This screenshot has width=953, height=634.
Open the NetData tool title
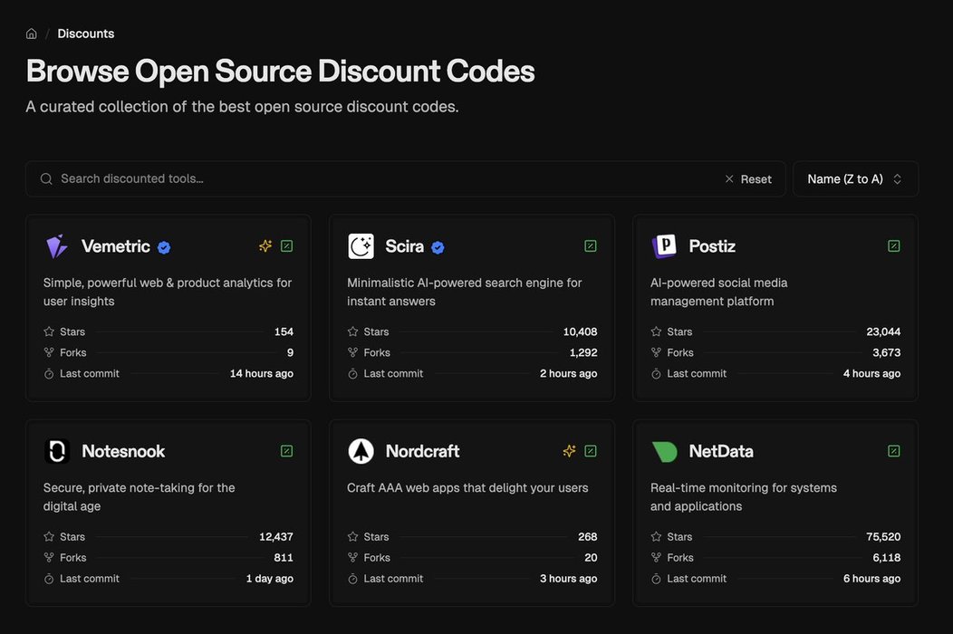click(721, 451)
